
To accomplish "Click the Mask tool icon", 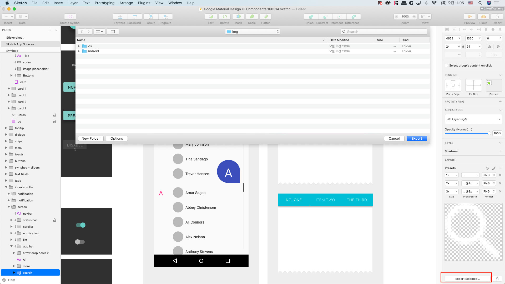I will click(238, 17).
